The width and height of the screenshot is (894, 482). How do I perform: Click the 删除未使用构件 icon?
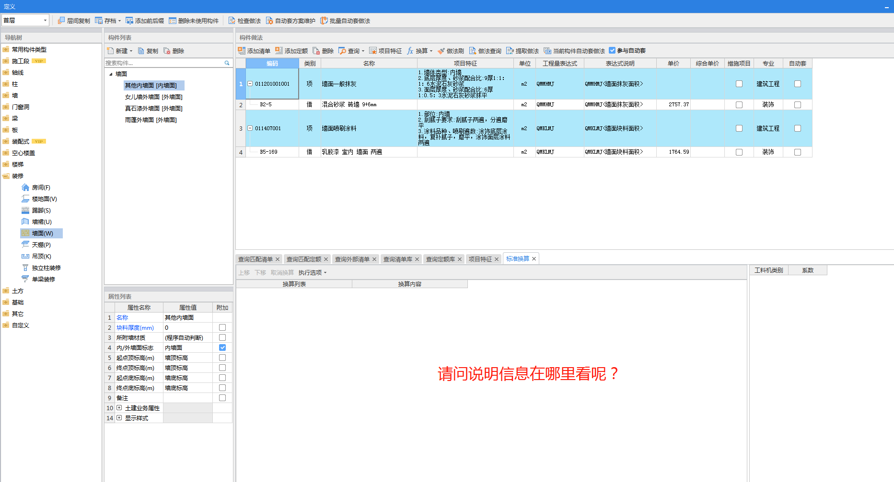tap(173, 21)
